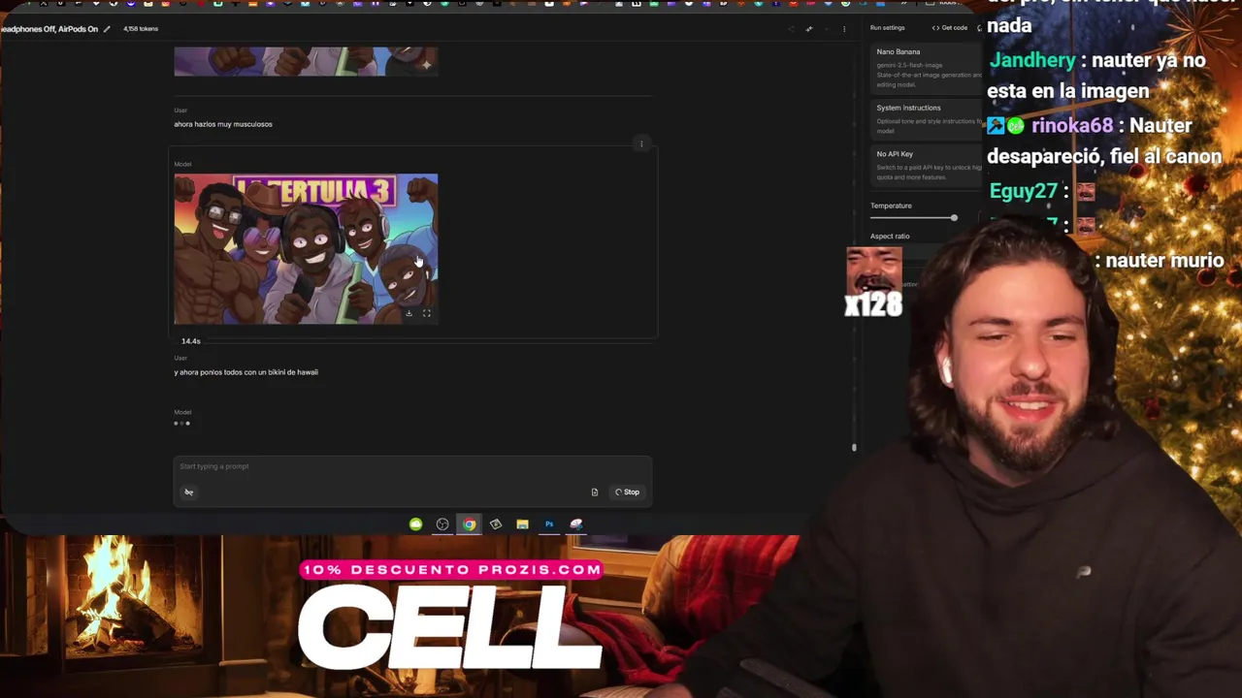
Task: Open message options on muscular image response
Action: [x=641, y=144]
